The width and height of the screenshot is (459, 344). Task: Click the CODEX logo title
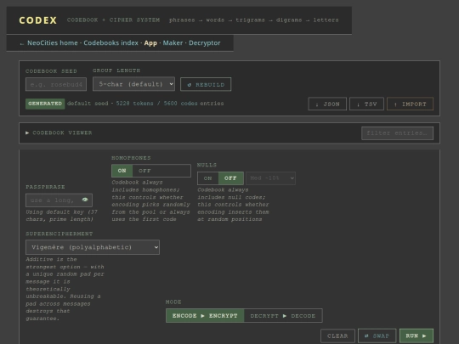point(38,20)
